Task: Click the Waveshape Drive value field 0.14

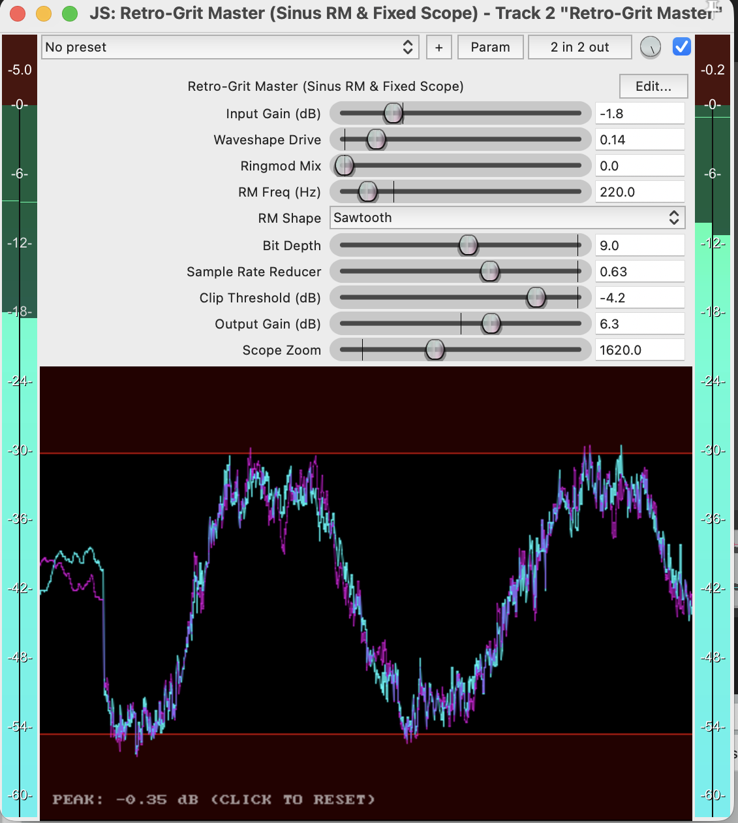Action: pyautogui.click(x=640, y=139)
